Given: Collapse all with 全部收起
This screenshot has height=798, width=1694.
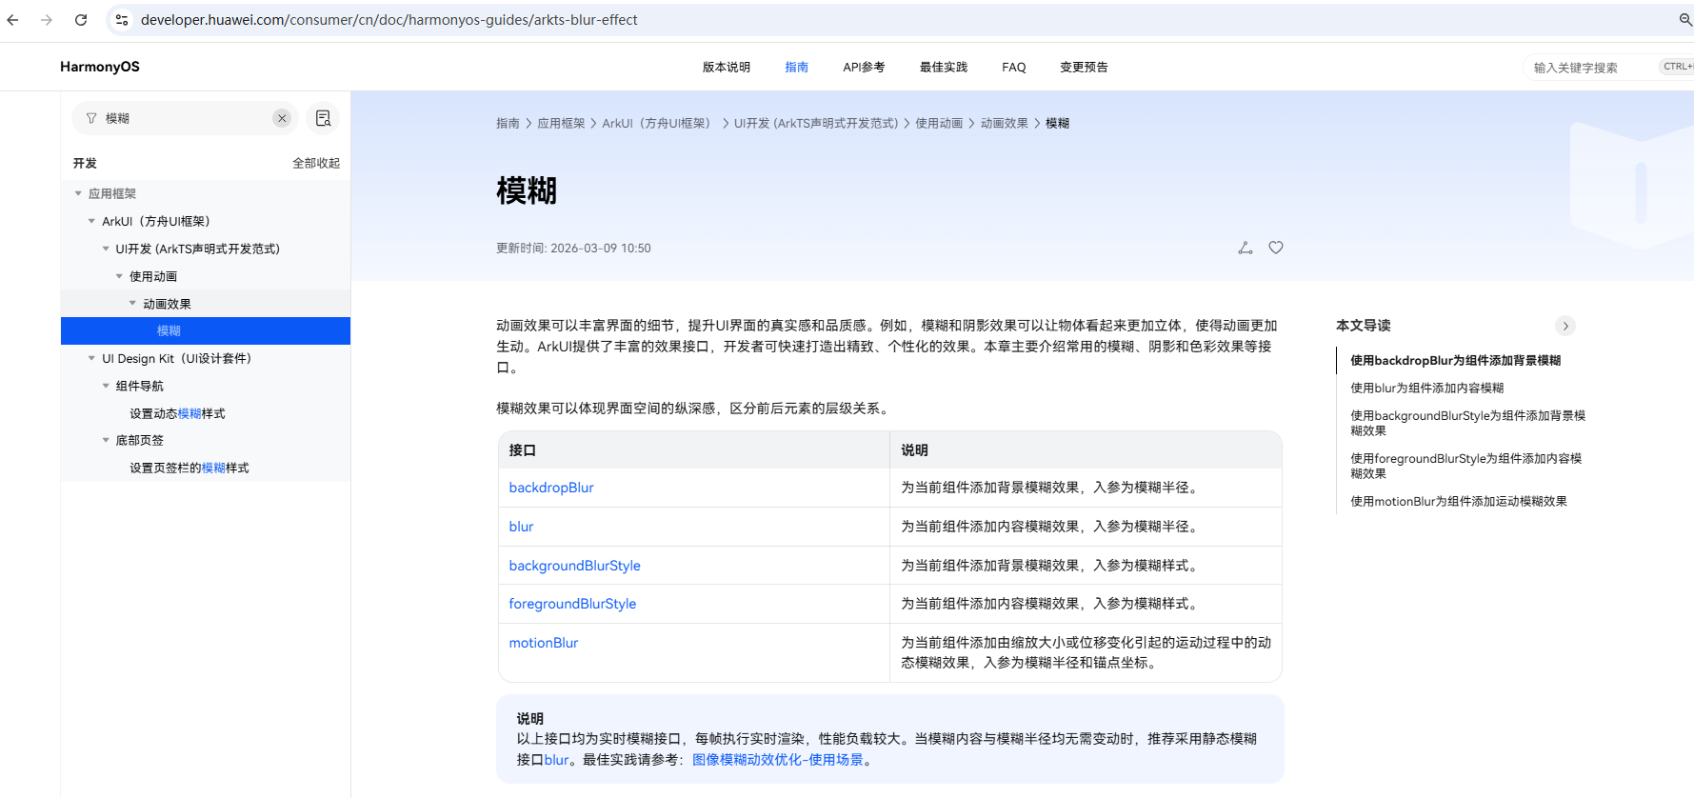Looking at the screenshot, I should (315, 164).
